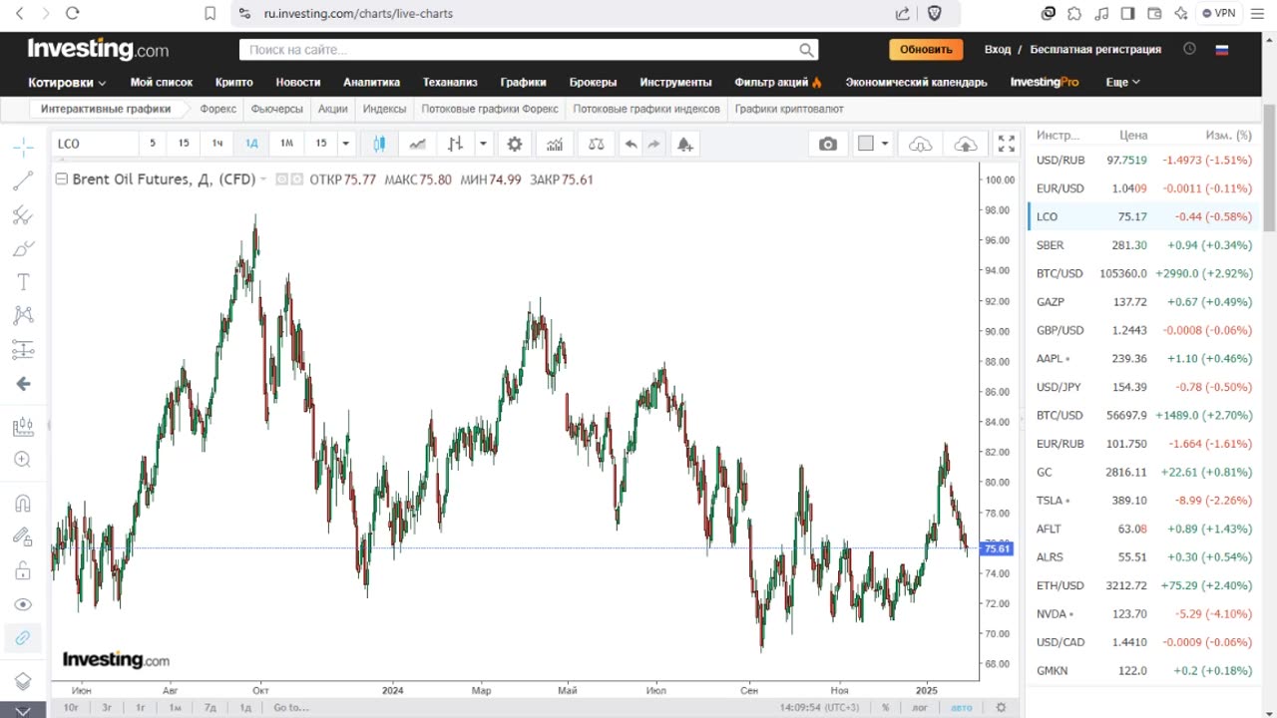This screenshot has height=718, width=1277.
Task: Click the browser VPN button
Action: [1218, 13]
